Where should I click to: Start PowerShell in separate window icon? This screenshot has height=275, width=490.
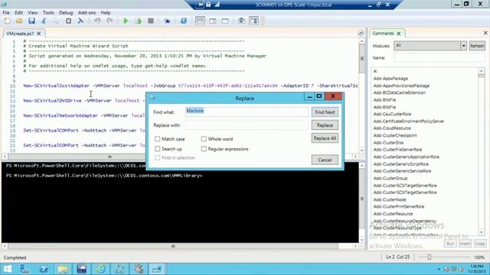[184, 21]
